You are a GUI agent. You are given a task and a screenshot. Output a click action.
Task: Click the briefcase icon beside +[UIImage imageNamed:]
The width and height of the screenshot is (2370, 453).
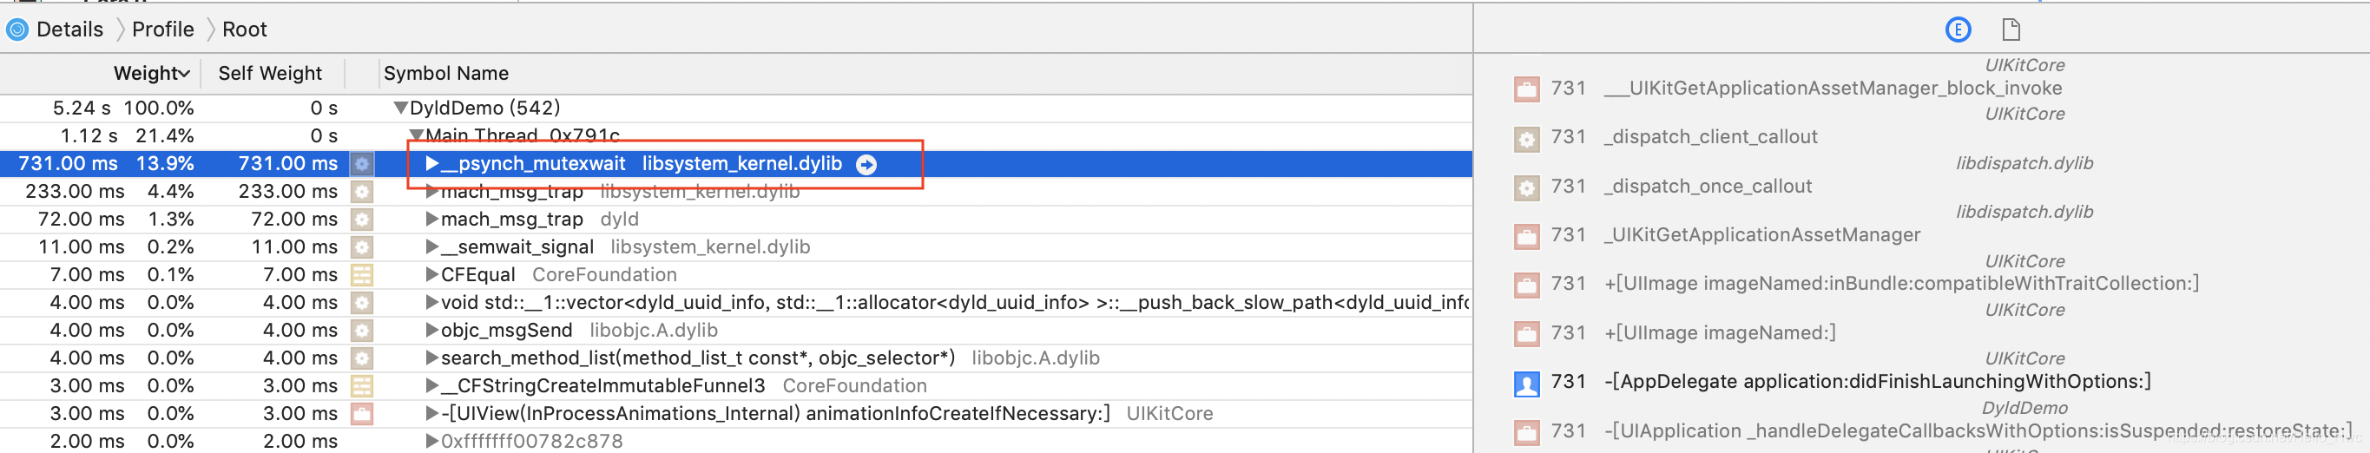tap(1526, 333)
